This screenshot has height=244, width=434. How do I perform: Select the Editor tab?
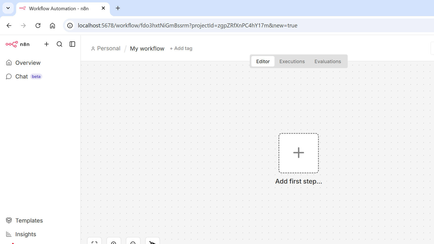tap(263, 62)
